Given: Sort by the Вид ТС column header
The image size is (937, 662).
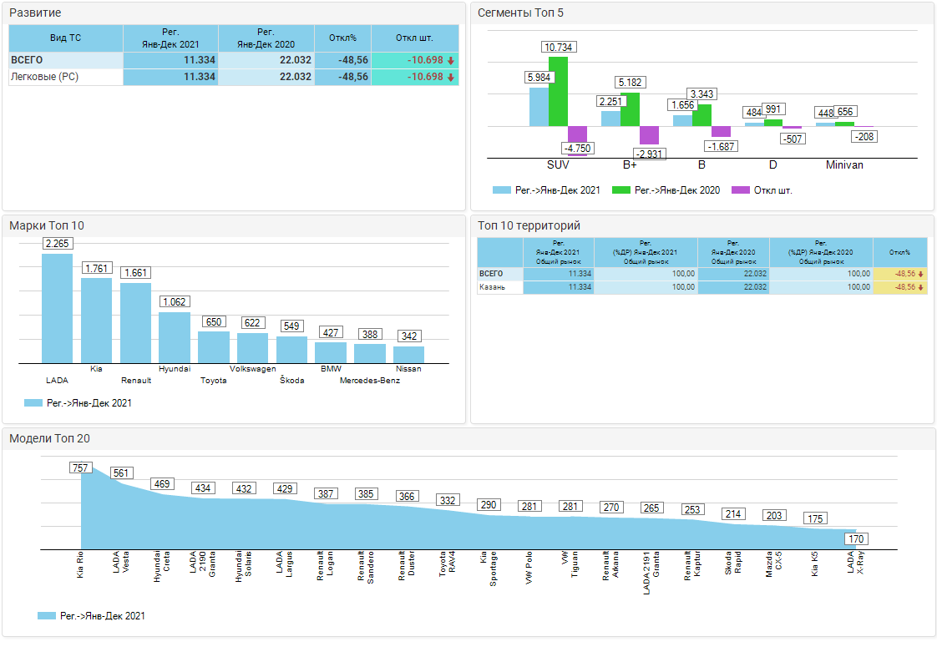Looking at the screenshot, I should (65, 38).
